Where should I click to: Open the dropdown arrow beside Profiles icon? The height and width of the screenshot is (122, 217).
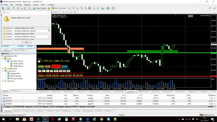[x=10, y=8]
